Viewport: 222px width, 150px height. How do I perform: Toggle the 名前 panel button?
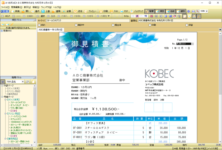[170, 11]
